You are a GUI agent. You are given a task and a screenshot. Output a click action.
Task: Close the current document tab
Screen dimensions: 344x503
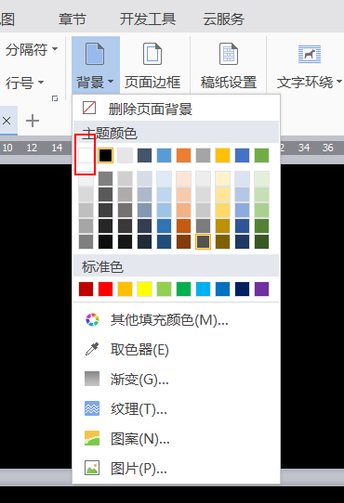coord(7,121)
